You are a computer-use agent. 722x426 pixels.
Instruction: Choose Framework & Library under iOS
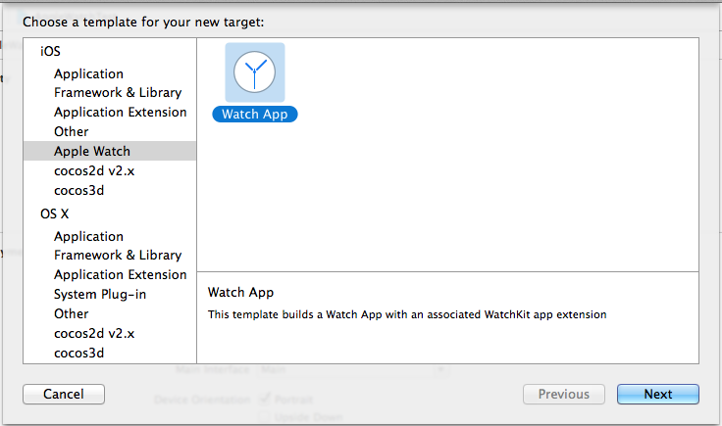118,93
